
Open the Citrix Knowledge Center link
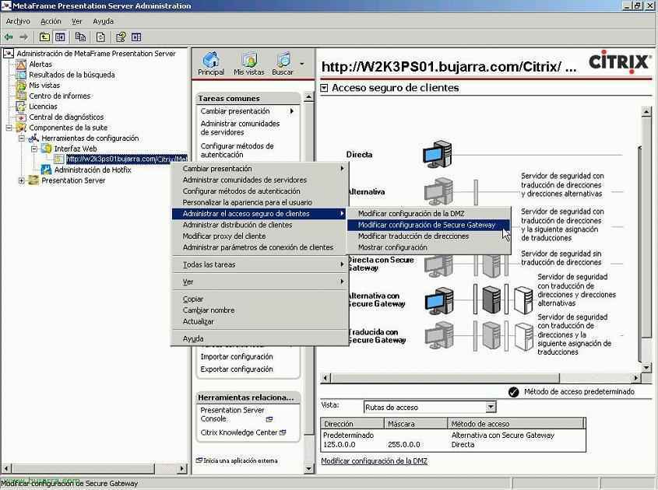(x=239, y=432)
